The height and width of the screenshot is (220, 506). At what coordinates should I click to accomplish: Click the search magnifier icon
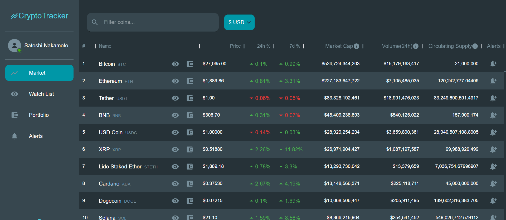[x=95, y=22]
